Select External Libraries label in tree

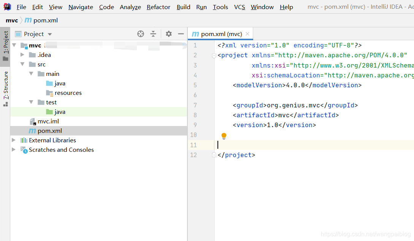52,140
